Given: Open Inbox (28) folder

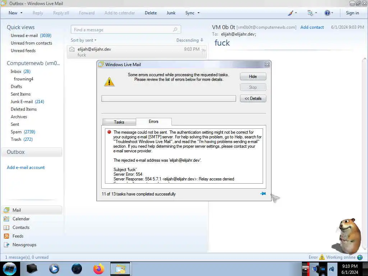Looking at the screenshot, I should (x=20, y=72).
